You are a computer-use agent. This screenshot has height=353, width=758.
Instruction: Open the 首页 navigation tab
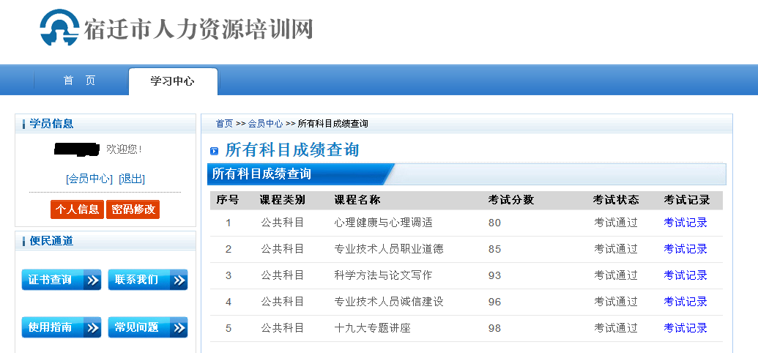tap(79, 81)
